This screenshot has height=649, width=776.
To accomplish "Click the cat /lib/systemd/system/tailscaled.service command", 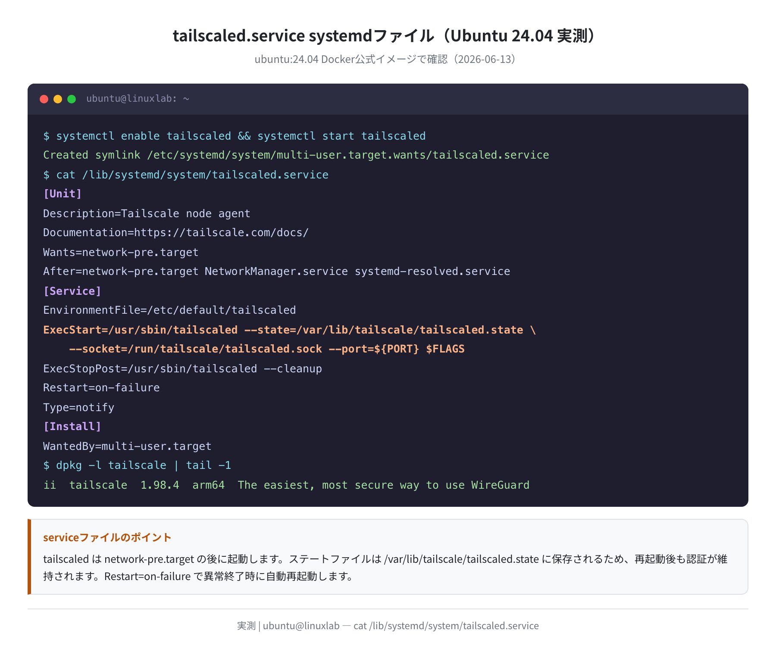I will click(x=186, y=175).
